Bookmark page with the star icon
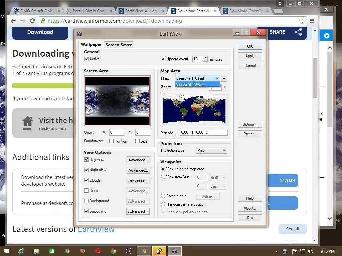 (x=302, y=21)
